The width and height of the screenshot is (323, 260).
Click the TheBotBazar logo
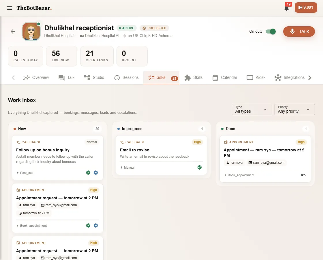(34, 8)
